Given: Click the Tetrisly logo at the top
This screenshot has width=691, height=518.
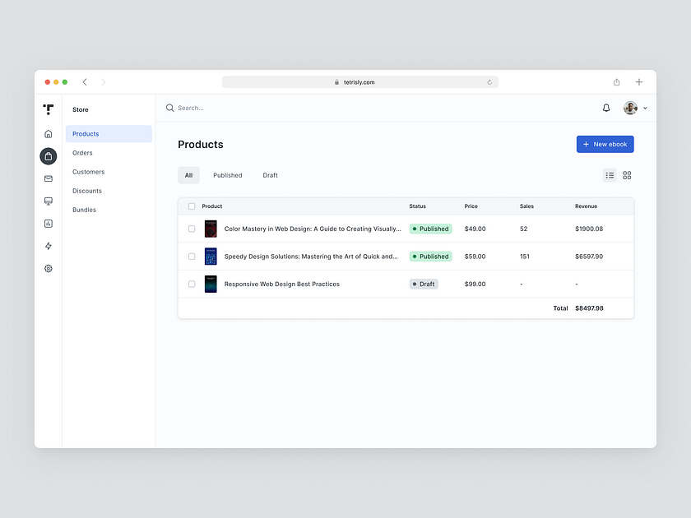Looking at the screenshot, I should tap(48, 109).
